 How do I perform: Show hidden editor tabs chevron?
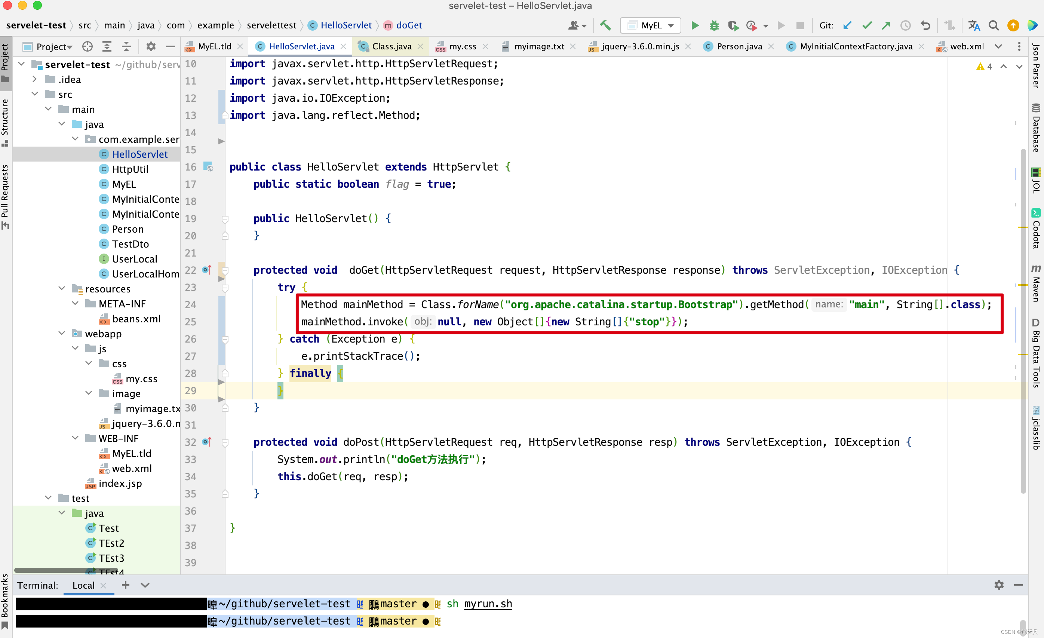[x=999, y=47]
